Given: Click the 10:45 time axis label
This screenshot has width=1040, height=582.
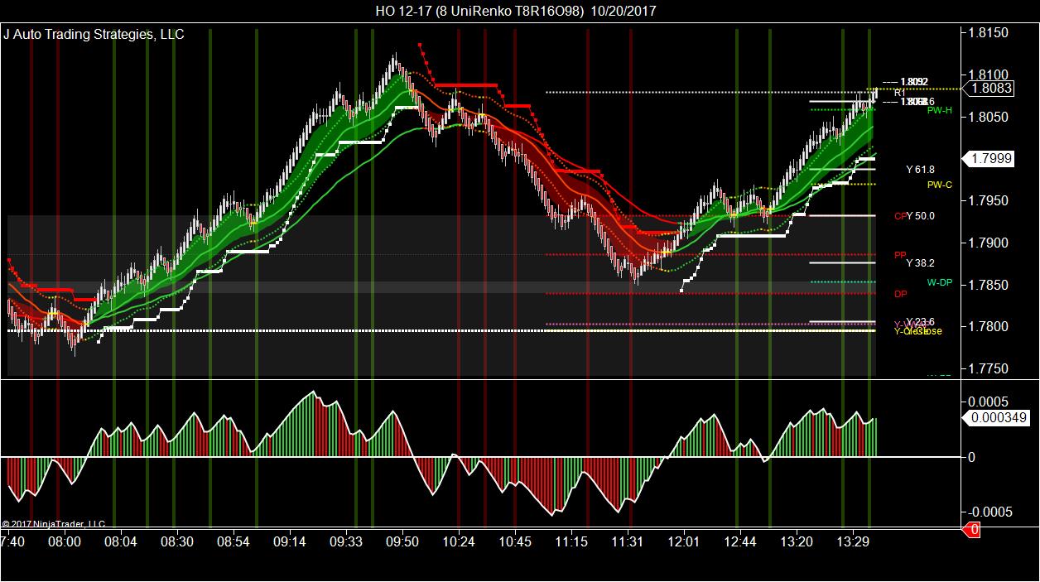Looking at the screenshot, I should (514, 542).
